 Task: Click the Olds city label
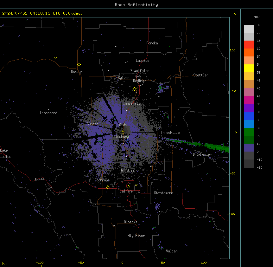point(123,125)
